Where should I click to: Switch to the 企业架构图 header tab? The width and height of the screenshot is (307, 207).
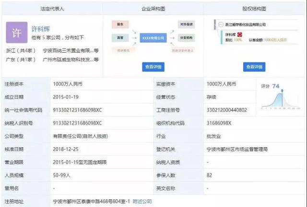153,9
